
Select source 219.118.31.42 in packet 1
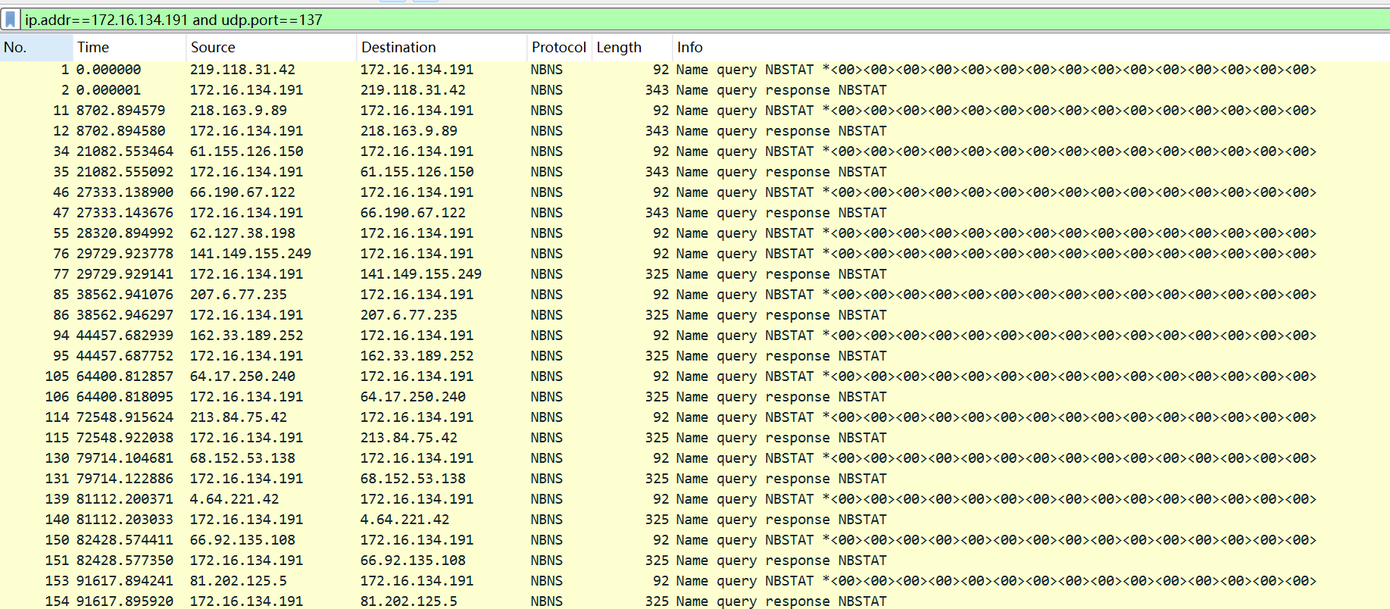(x=242, y=70)
